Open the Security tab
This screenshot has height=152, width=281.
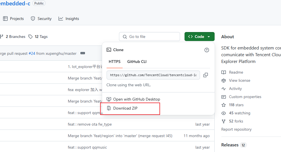coord(41,19)
